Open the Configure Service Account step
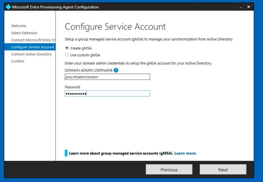Screen dimensions: 263x182 click(30, 47)
